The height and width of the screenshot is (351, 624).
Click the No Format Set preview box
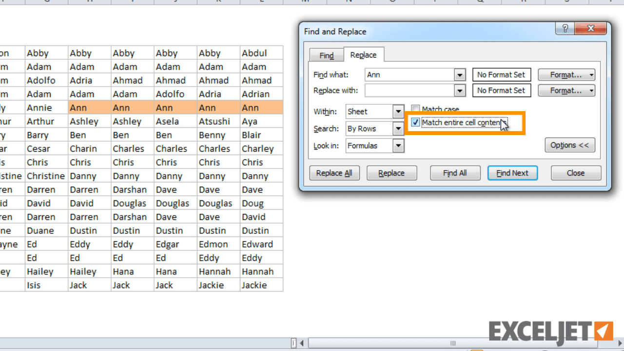pos(502,75)
